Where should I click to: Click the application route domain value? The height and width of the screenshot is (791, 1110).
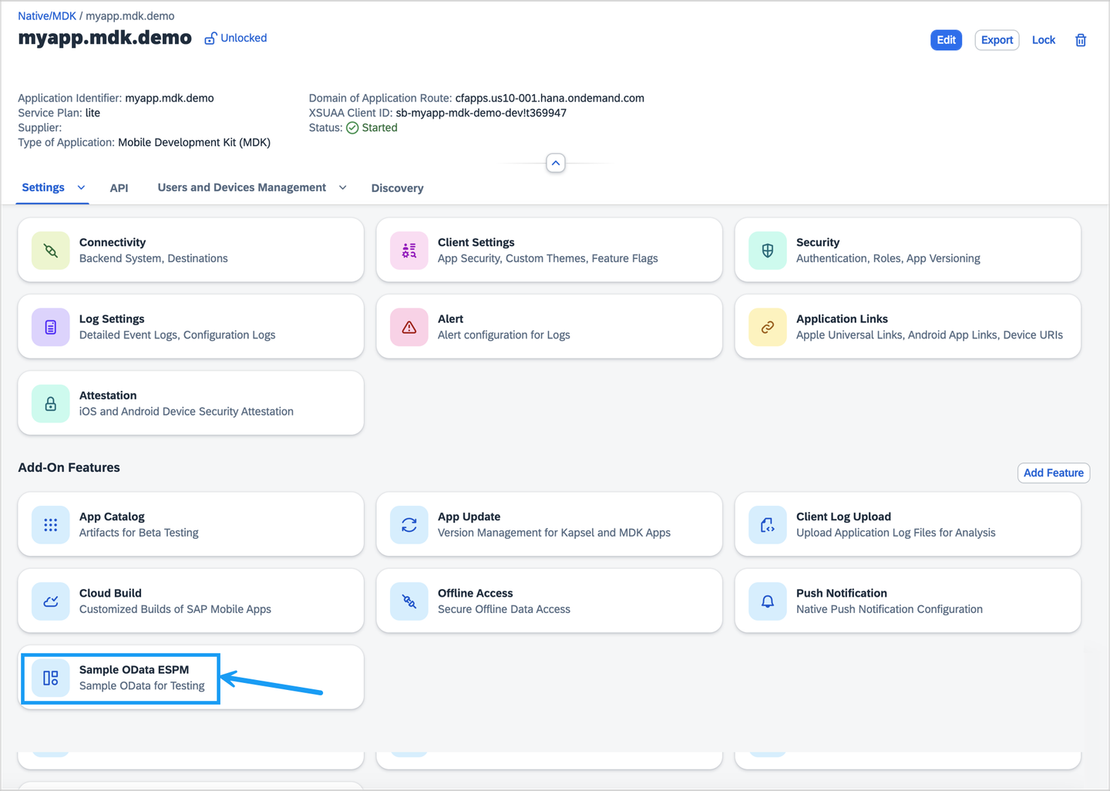tap(550, 98)
